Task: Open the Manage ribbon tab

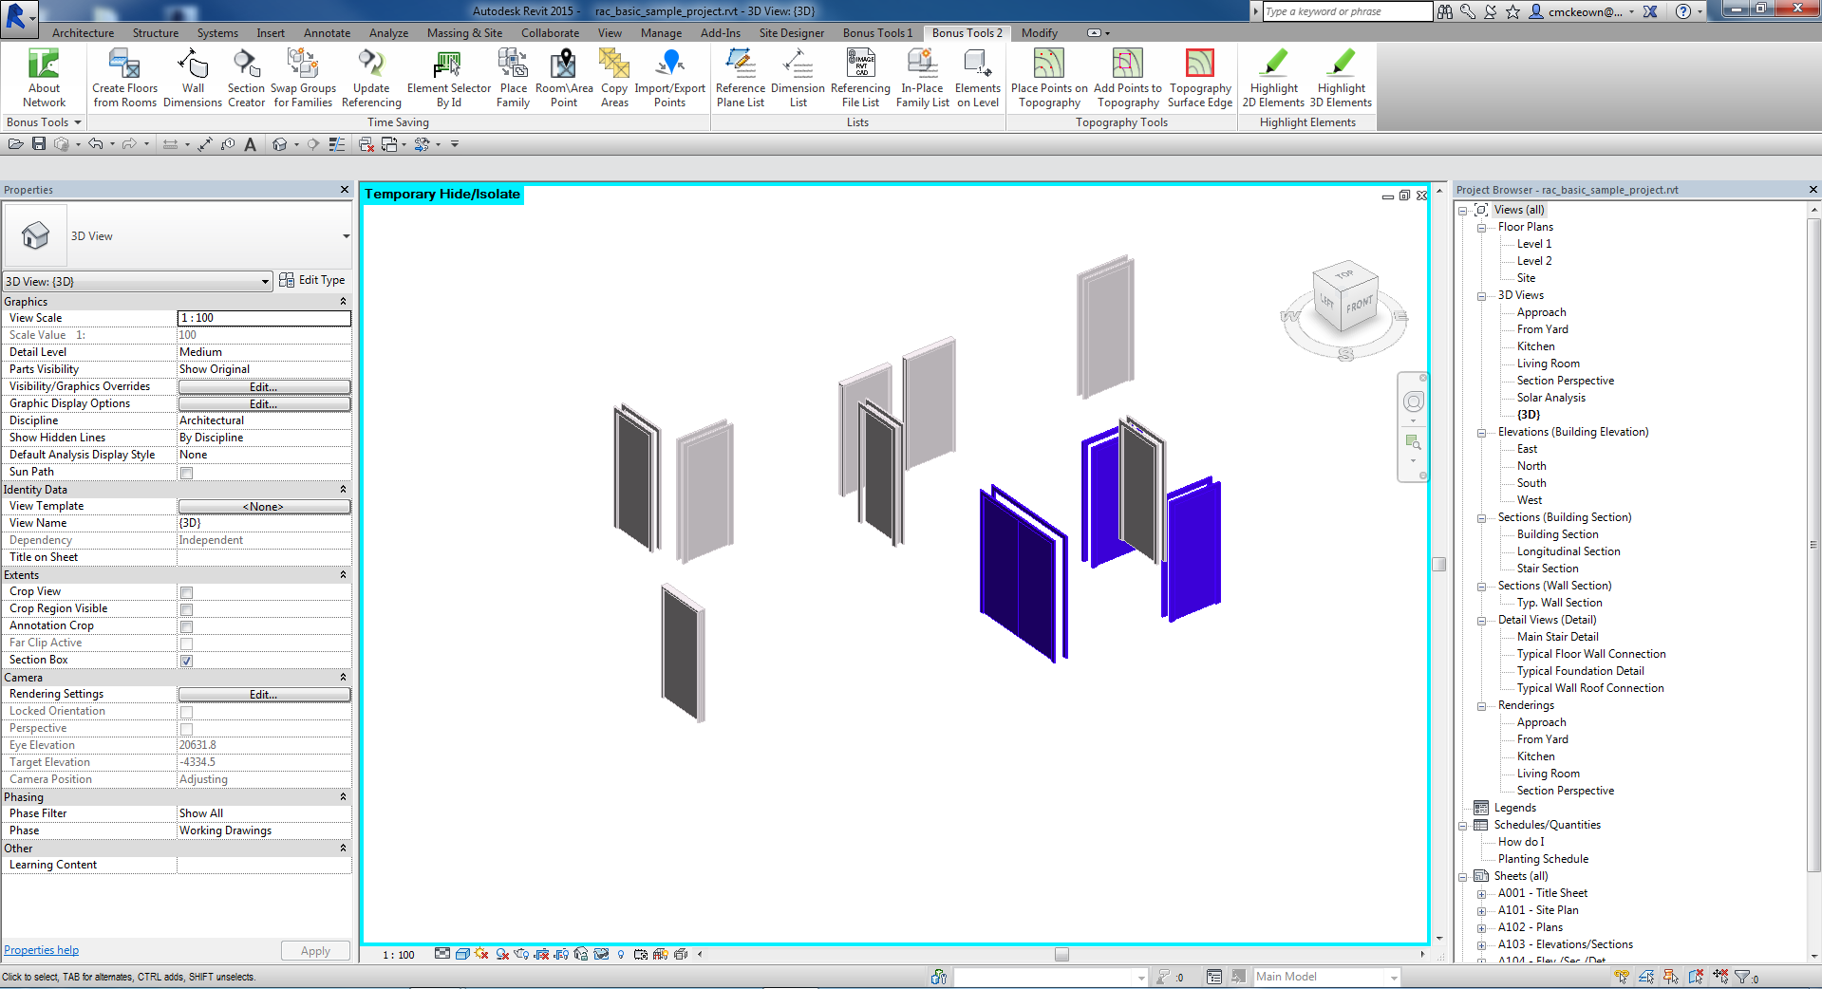Action: coord(661,32)
